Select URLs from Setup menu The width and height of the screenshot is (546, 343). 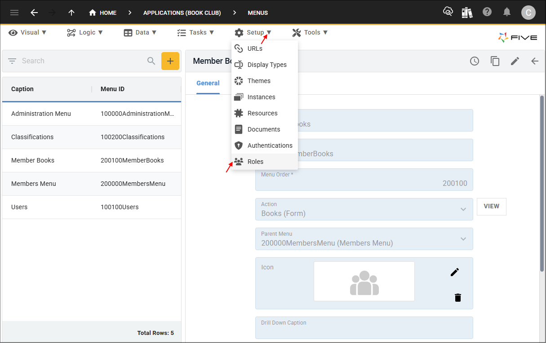(265, 48)
